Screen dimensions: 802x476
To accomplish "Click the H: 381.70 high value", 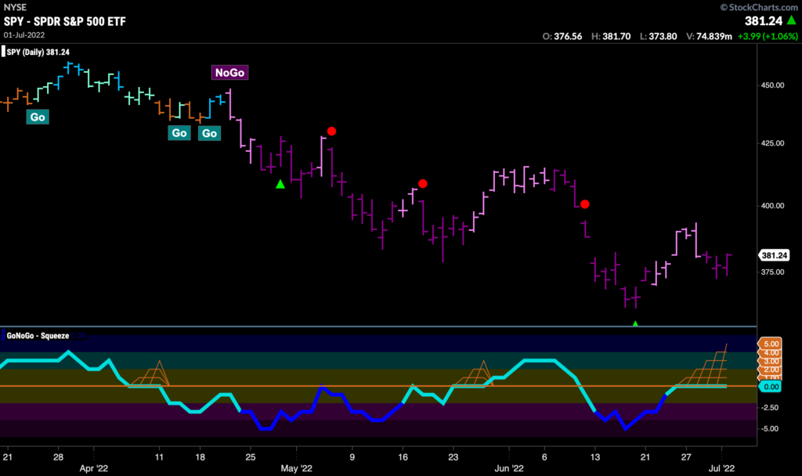I will [x=611, y=36].
